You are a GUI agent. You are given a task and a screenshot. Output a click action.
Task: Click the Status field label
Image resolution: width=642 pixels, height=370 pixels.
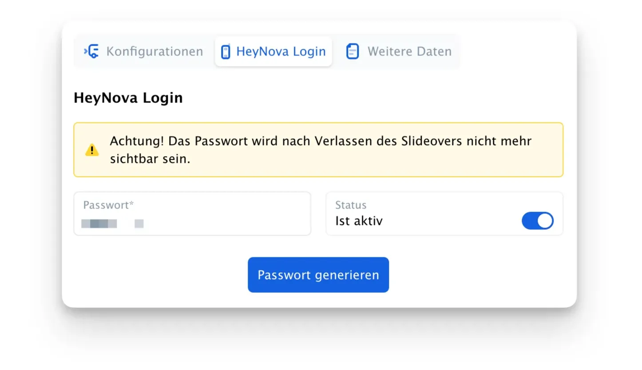351,205
